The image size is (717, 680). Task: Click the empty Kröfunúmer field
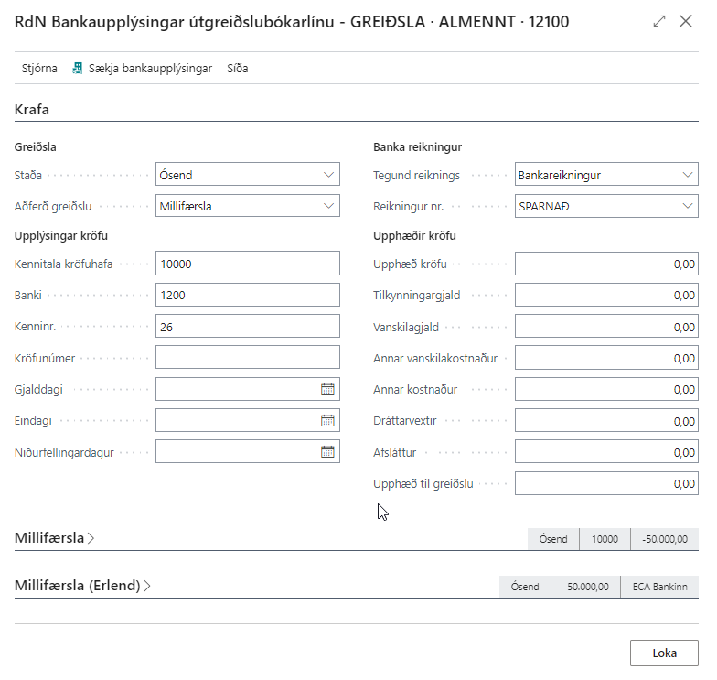(x=247, y=358)
